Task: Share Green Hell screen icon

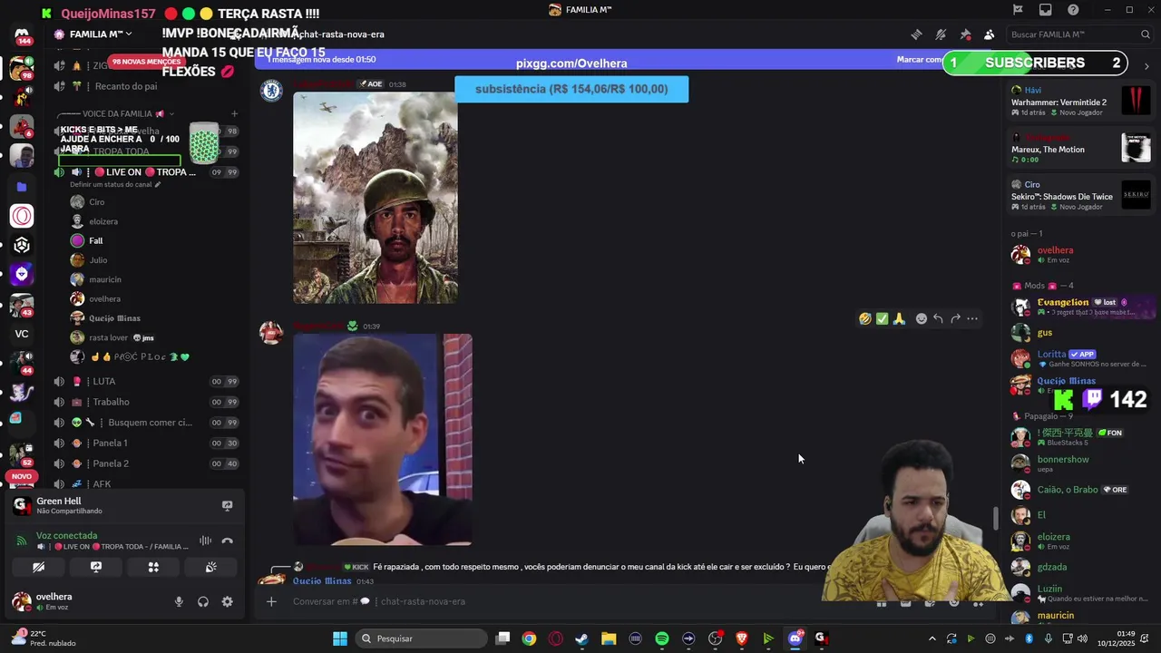Action: [227, 505]
